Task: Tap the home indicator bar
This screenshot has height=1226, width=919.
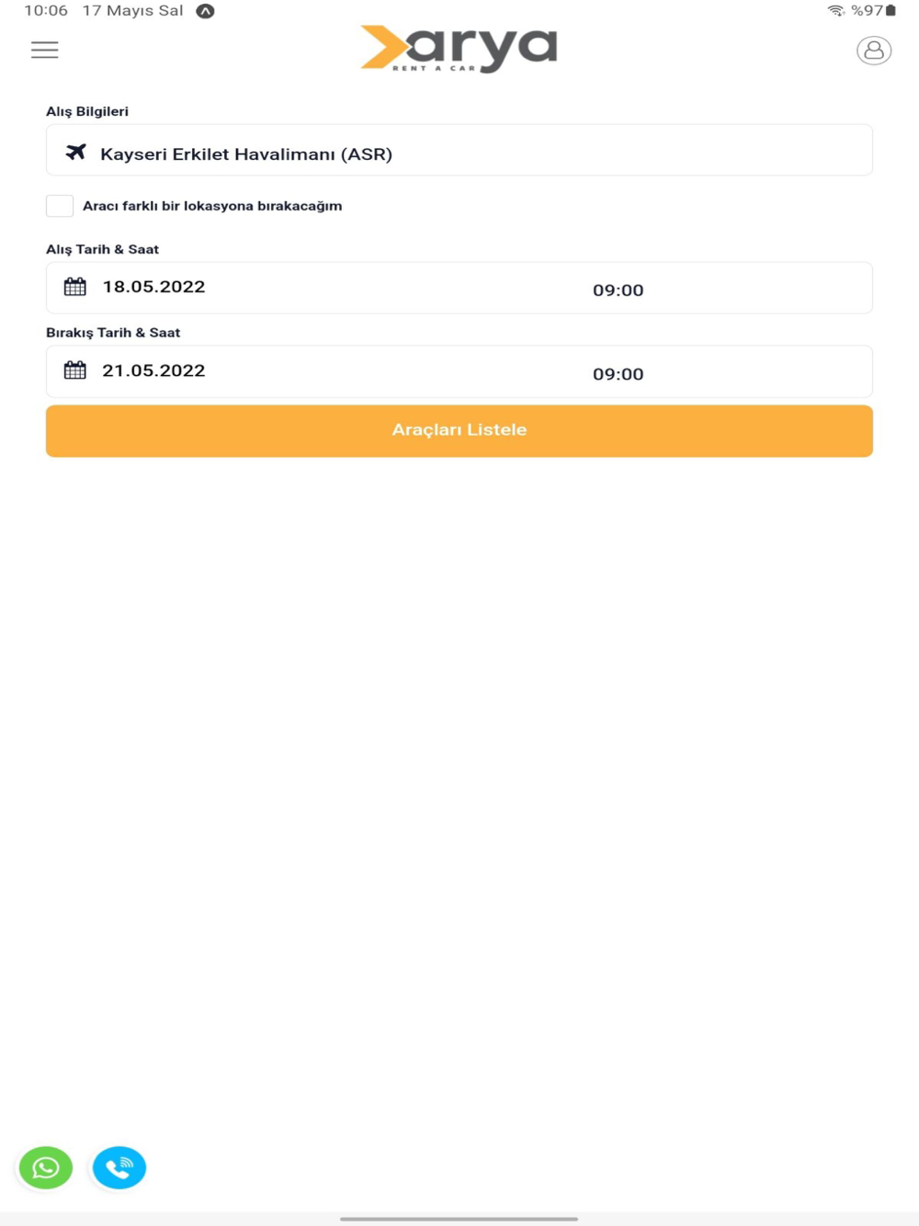Action: (459, 1219)
